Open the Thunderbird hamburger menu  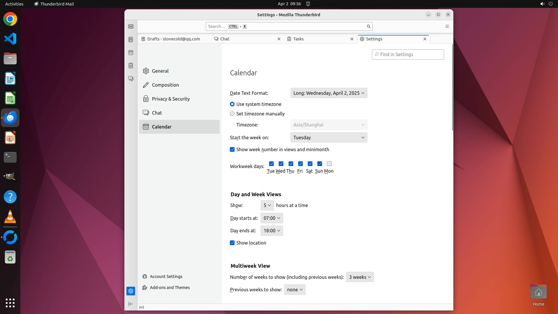click(447, 26)
